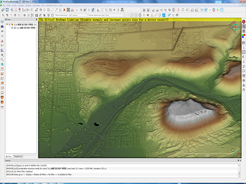Click the grey sphere icon in top toolbar
Screen dimensions: 246x184
[x=174, y=10]
